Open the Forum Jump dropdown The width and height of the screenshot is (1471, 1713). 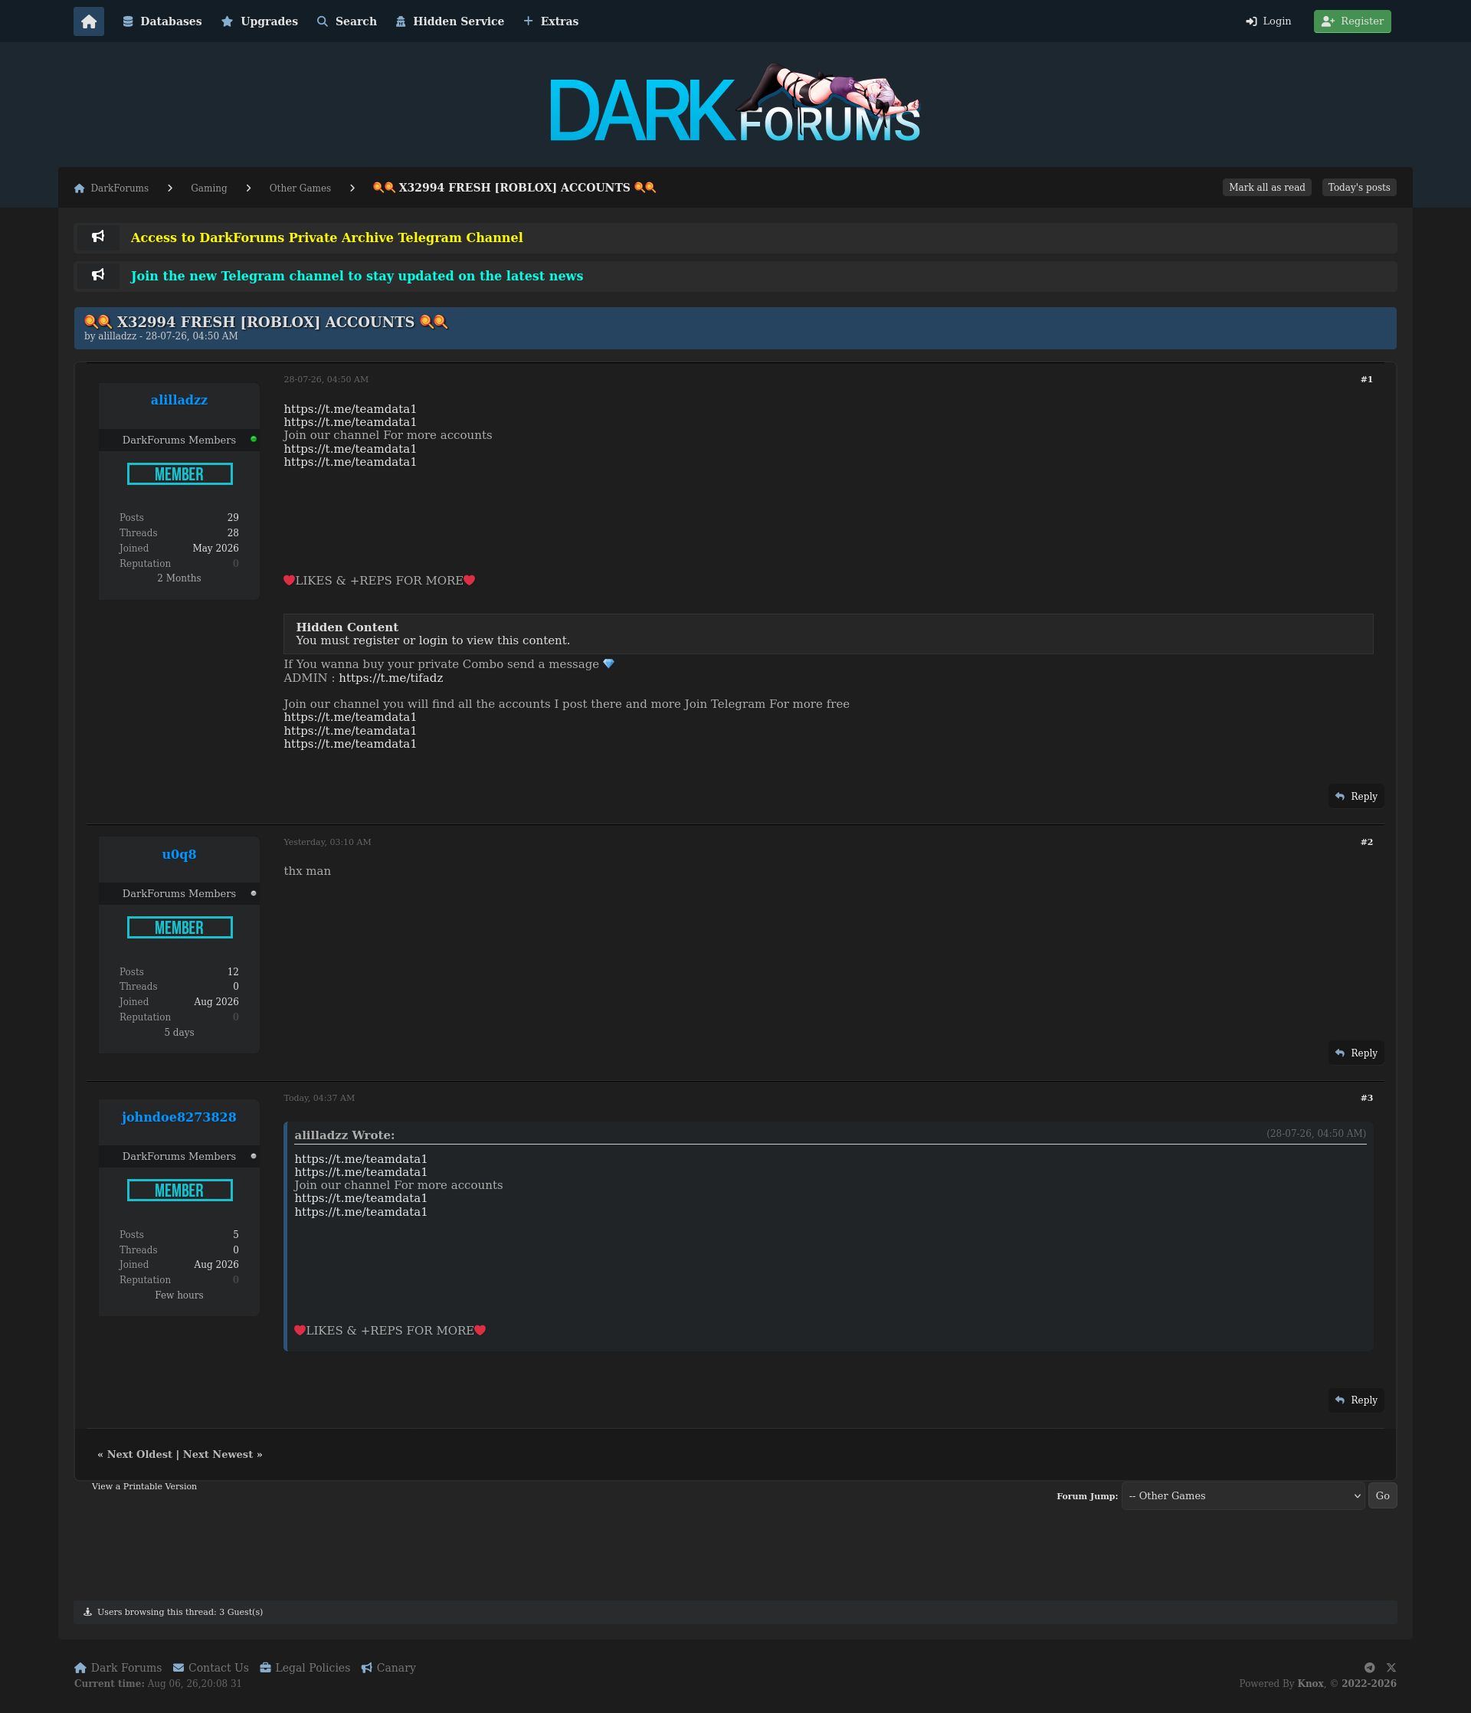(1243, 1495)
